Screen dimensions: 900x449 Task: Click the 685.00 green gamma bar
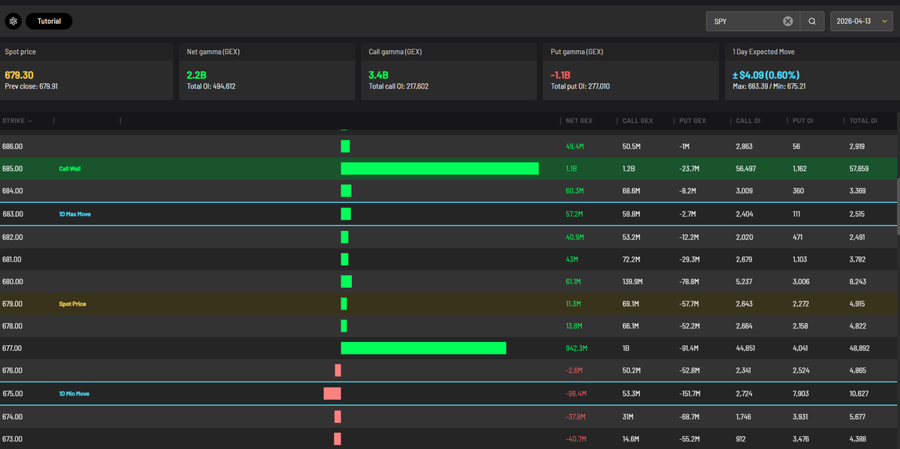coord(439,169)
